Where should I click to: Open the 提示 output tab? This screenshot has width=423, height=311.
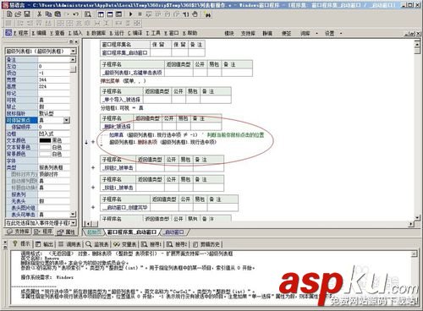(22, 243)
